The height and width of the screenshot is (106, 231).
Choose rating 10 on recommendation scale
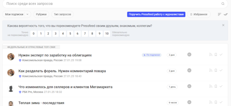click(107, 34)
